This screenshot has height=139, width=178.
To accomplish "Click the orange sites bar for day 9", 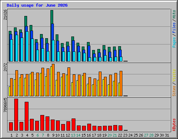I will coord(53,80).
